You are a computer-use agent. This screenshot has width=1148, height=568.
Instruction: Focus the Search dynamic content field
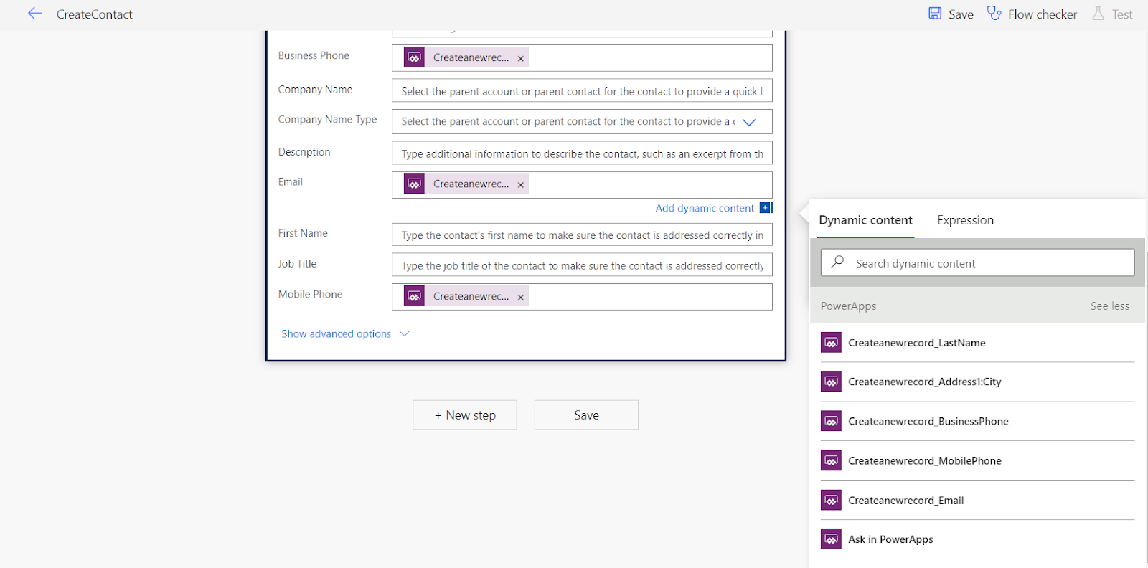[977, 262]
